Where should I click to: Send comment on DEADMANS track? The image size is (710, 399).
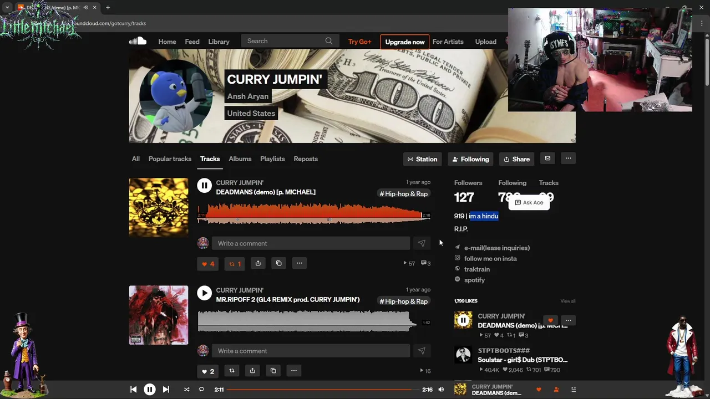click(x=422, y=243)
